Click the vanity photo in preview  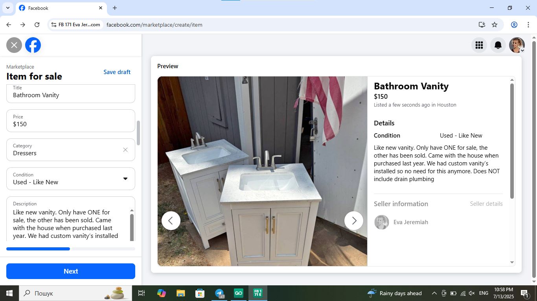tap(262, 171)
